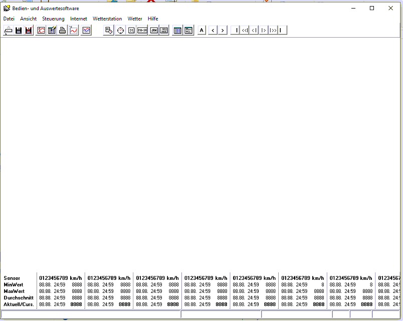Click the clock-face time view icon
The image size is (403, 321).
coord(120,31)
